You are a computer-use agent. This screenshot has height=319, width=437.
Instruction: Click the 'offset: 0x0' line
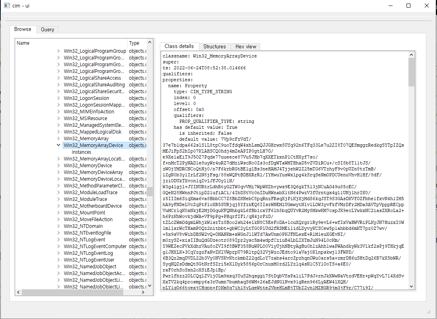pyautogui.click(x=189, y=109)
